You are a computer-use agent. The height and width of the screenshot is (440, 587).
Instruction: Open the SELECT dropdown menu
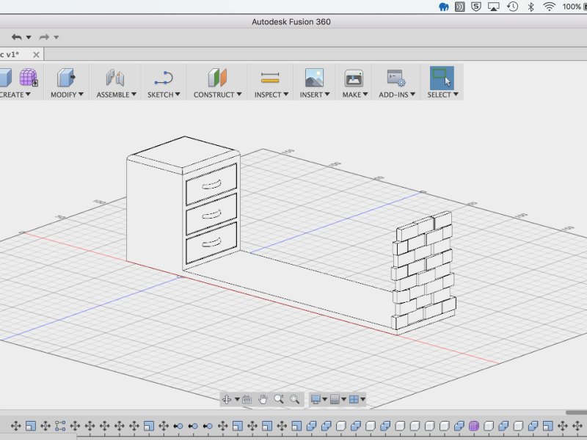(x=442, y=95)
